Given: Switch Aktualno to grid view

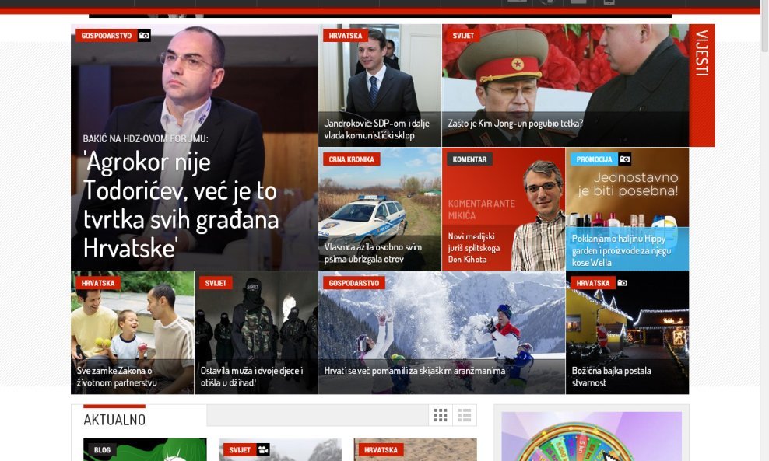Looking at the screenshot, I should point(441,415).
